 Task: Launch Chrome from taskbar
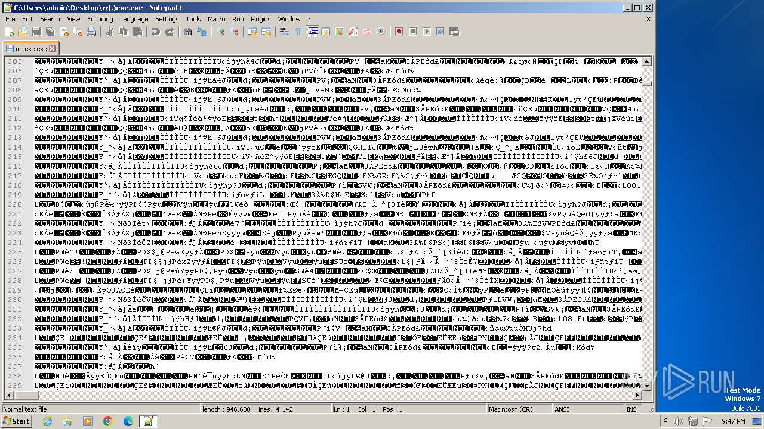107,421
